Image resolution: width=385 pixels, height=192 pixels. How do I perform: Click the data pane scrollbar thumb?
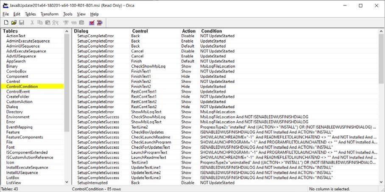(381, 58)
